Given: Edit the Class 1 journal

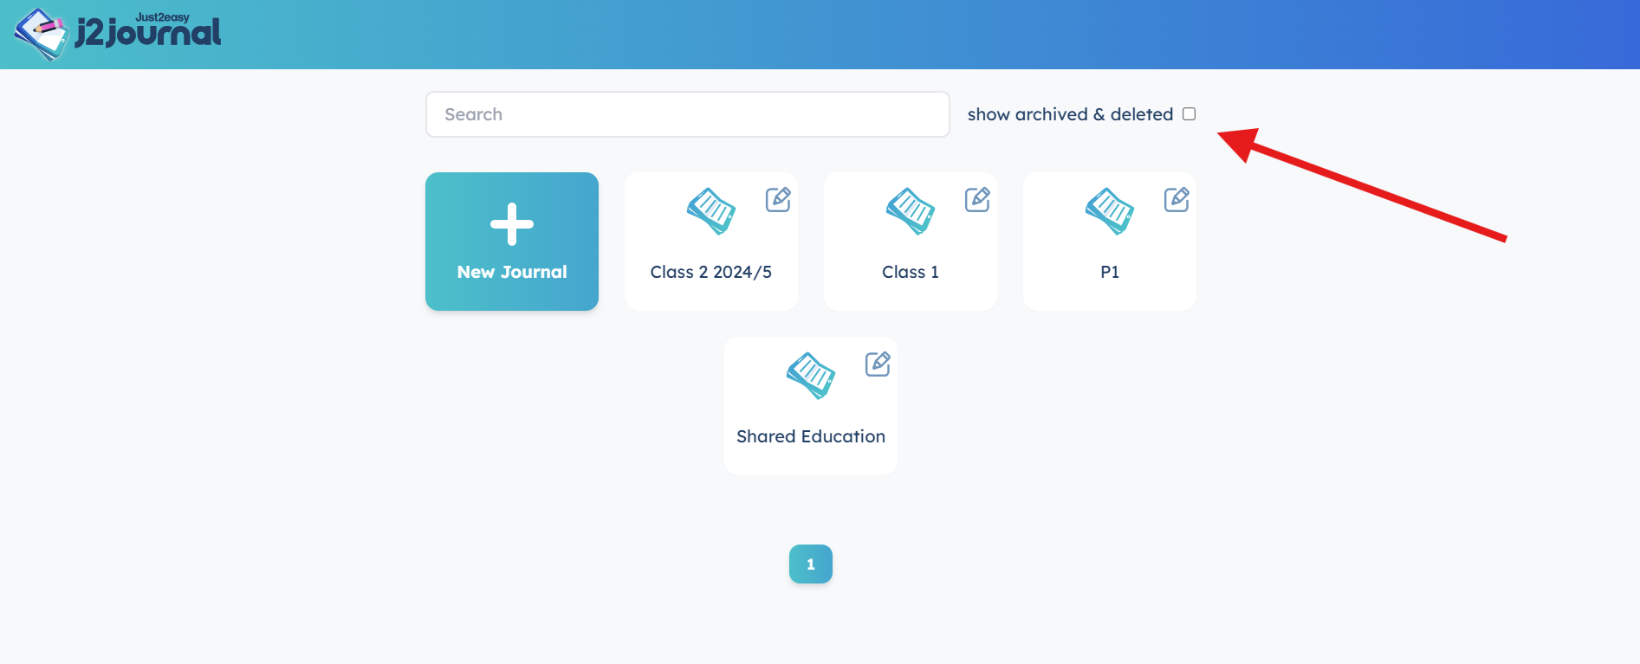Looking at the screenshot, I should pyautogui.click(x=977, y=199).
